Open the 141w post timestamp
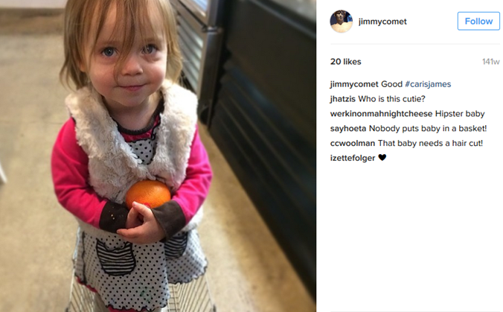Screen dimensions: 503x312 pos(491,62)
